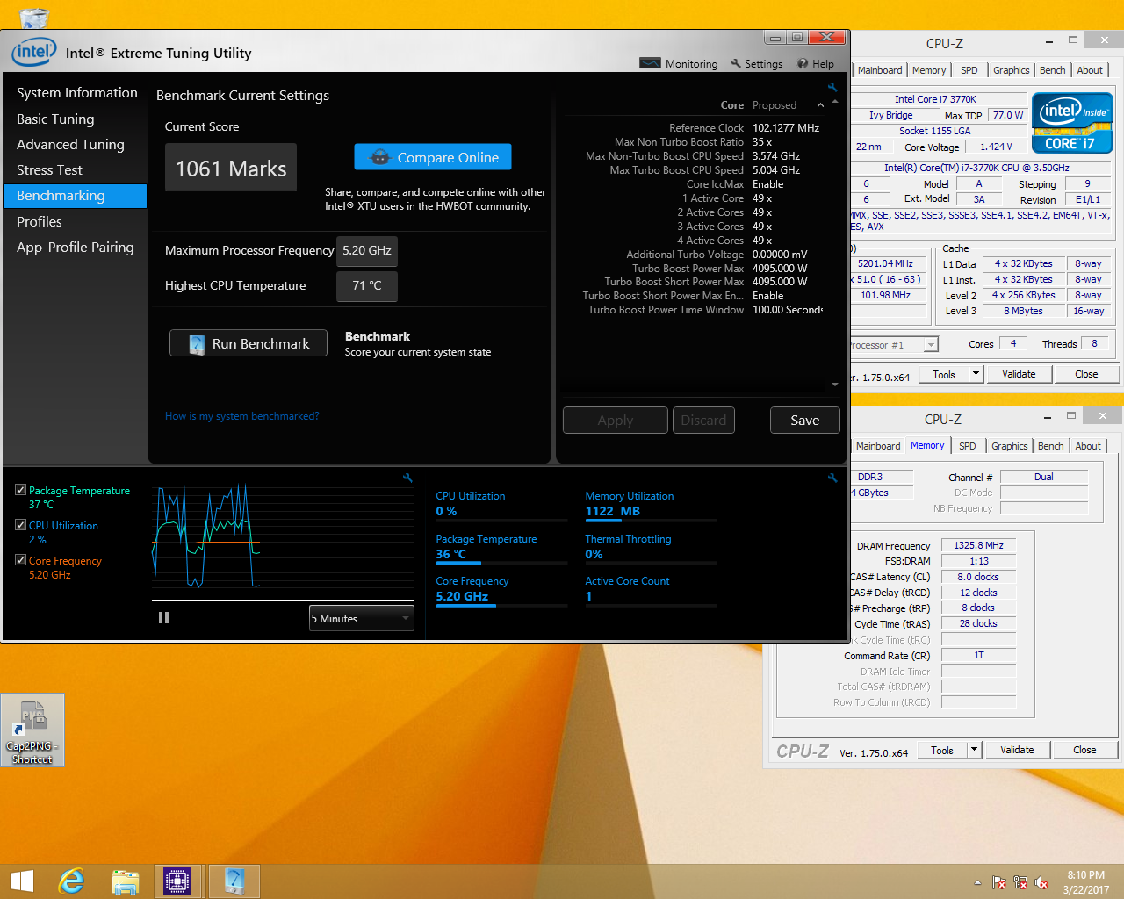Screen dimensions: 1124x899
Task: Click the taskbar clock showing 8:10 PM
Action: [x=1086, y=882]
